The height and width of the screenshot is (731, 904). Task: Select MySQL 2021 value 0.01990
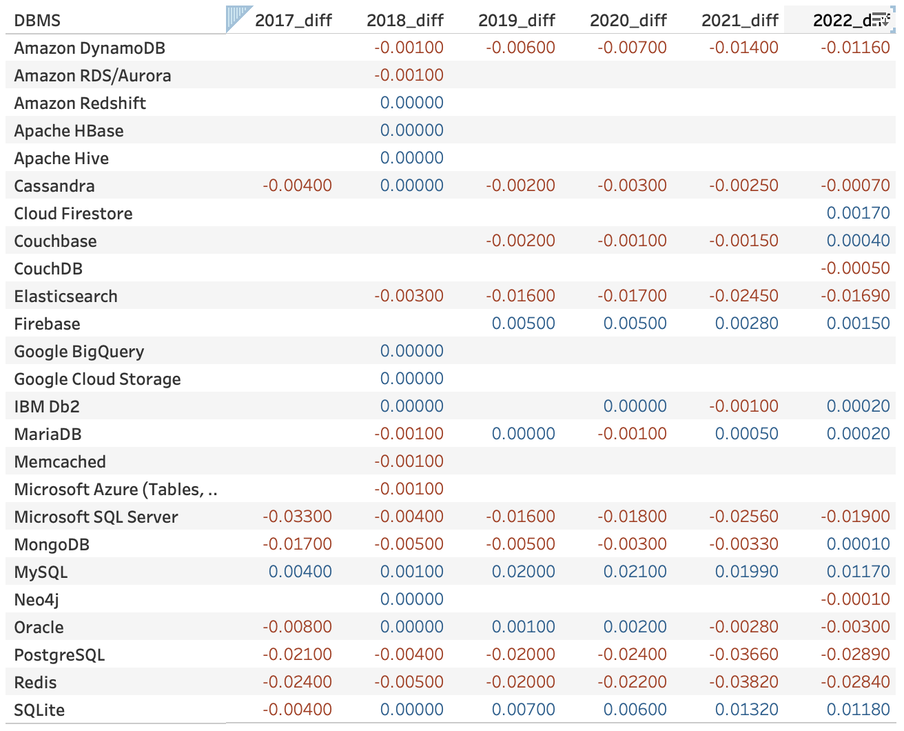(747, 572)
